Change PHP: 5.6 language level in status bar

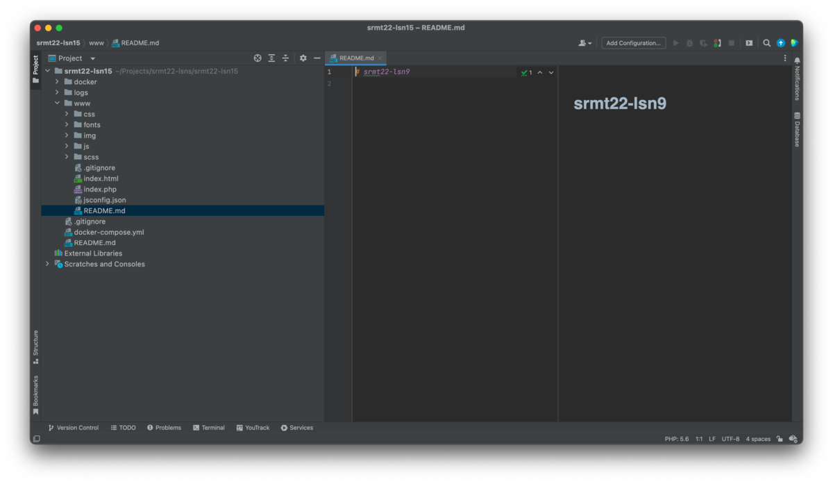(677, 439)
